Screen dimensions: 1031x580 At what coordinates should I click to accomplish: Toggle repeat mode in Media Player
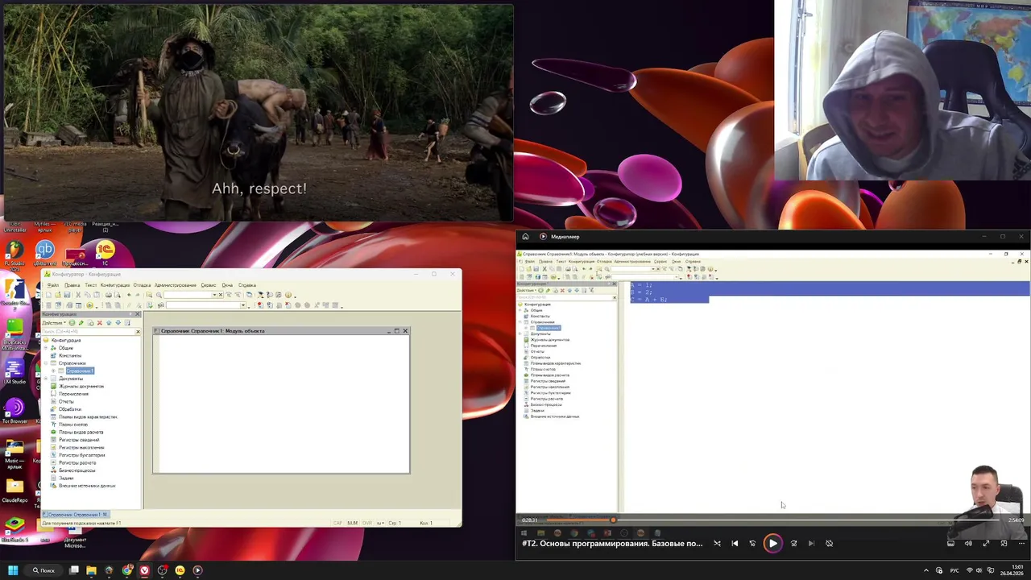(x=829, y=543)
